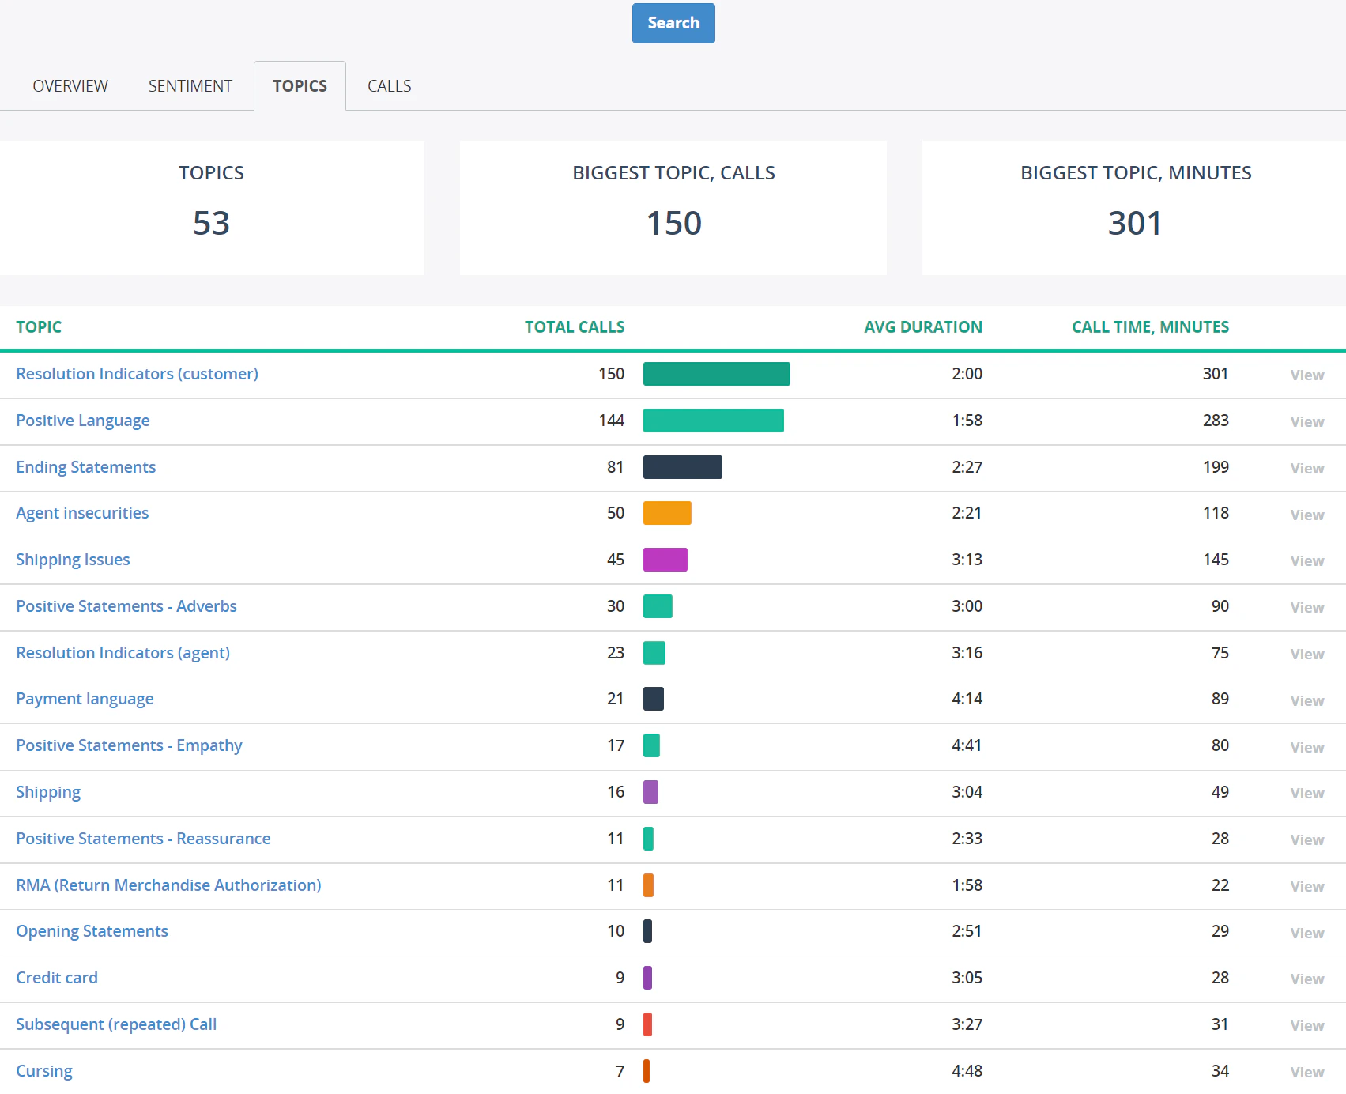Sort by Avg Duration column header
Image resolution: width=1346 pixels, height=1094 pixels.
(922, 327)
